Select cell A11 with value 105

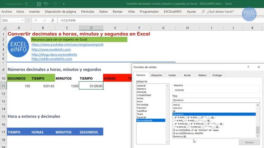coord(19,86)
